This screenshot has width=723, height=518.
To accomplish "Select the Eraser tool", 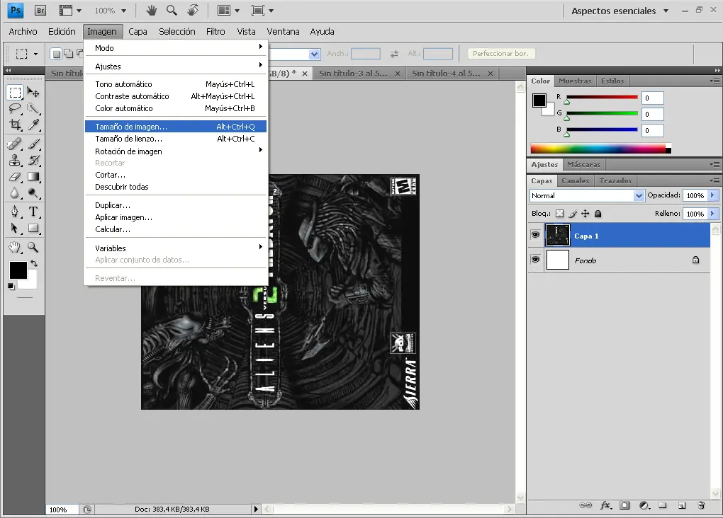I will [15, 177].
